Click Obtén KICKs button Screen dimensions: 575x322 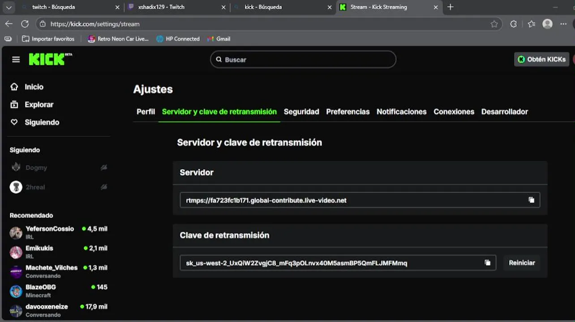541,59
